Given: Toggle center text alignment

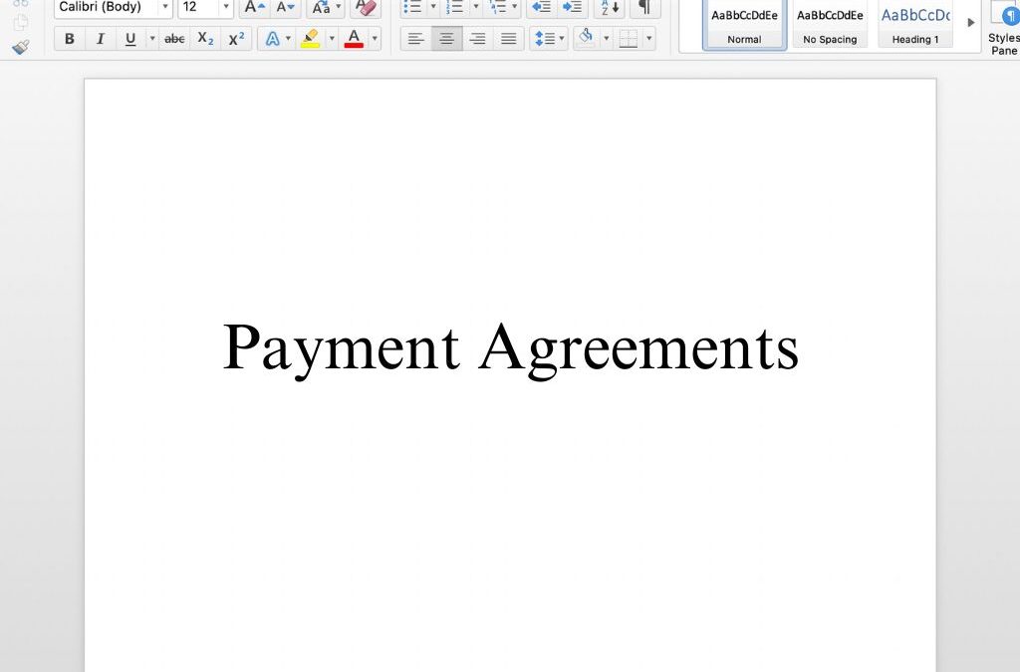Looking at the screenshot, I should 446,39.
